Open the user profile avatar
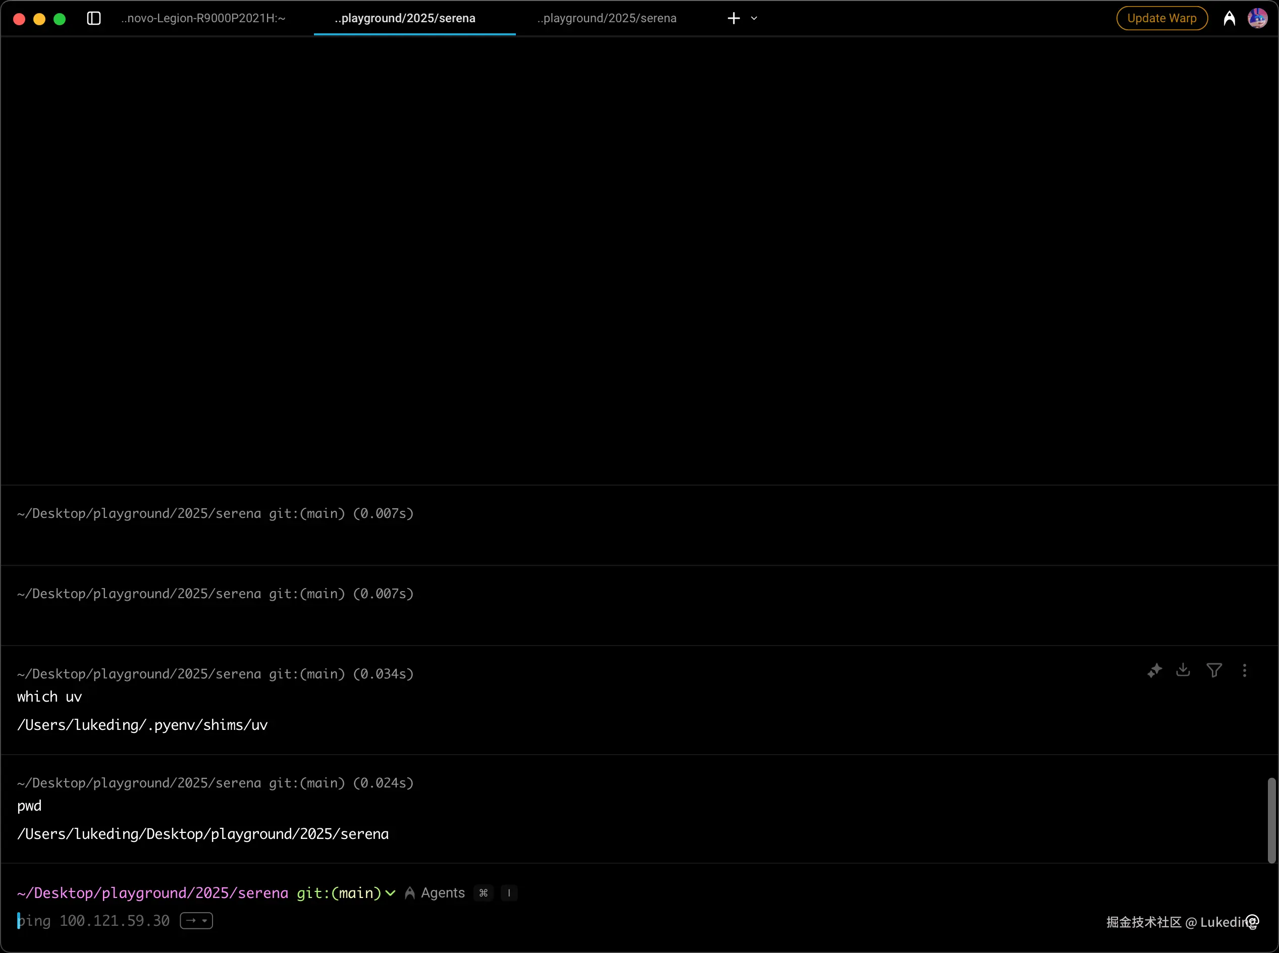 pos(1257,19)
